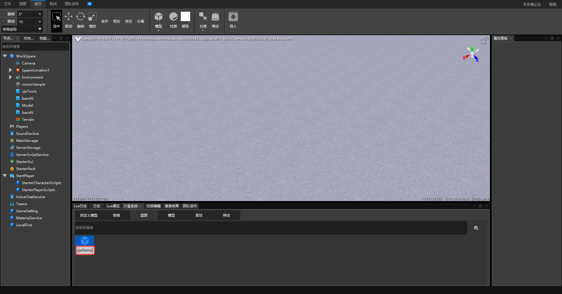Click the 导入 (Import) icon
The height and width of the screenshot is (294, 562).
tap(233, 17)
